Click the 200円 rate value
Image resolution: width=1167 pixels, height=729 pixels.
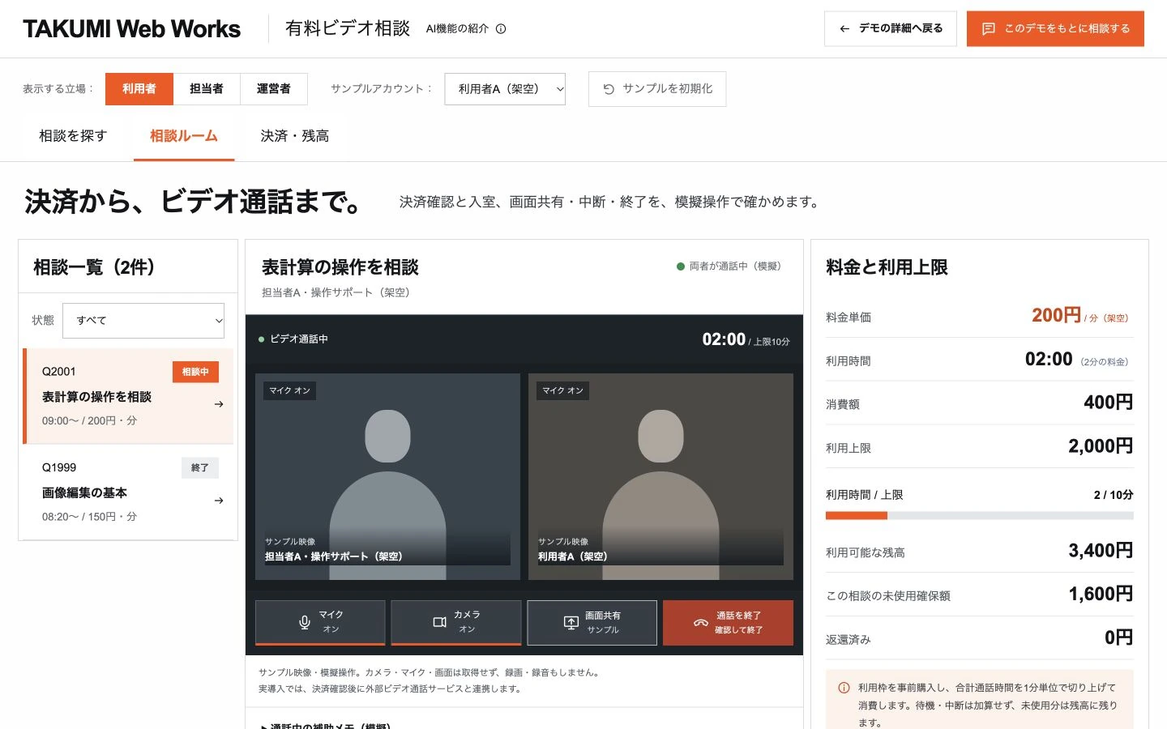[1056, 315]
